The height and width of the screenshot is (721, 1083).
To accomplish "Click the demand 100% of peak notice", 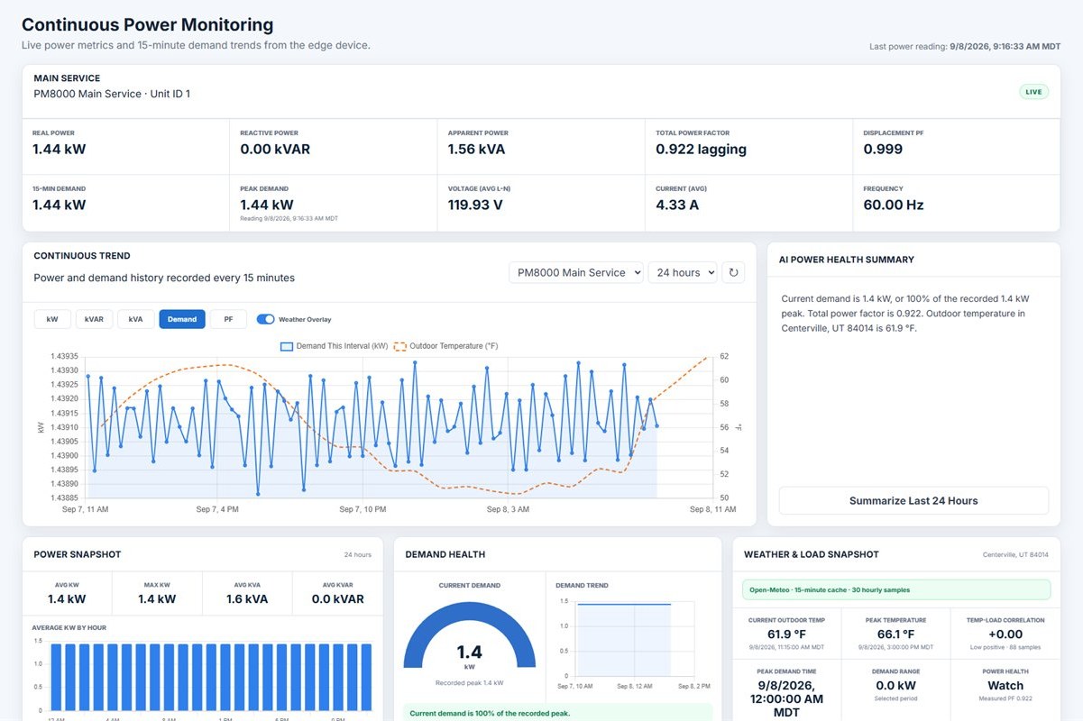I will click(x=558, y=713).
